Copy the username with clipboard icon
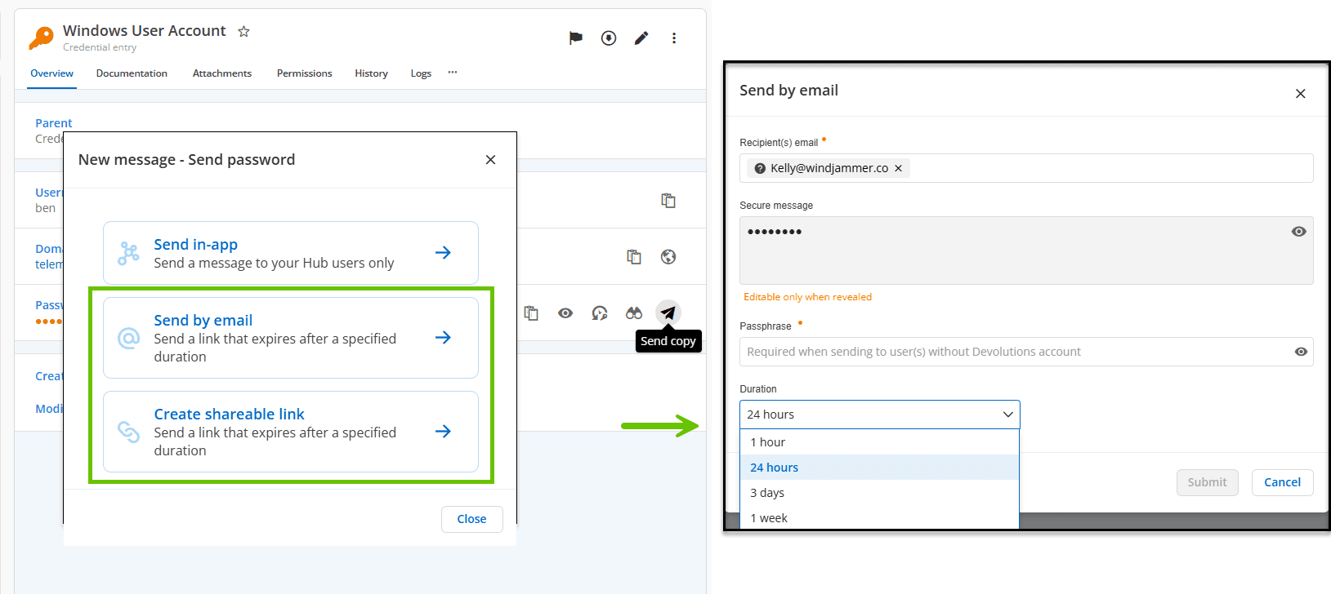This screenshot has height=612, width=1331. tap(668, 201)
